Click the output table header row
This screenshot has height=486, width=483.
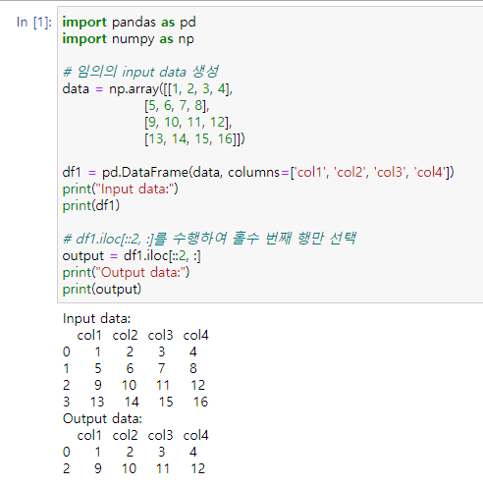[x=142, y=436]
